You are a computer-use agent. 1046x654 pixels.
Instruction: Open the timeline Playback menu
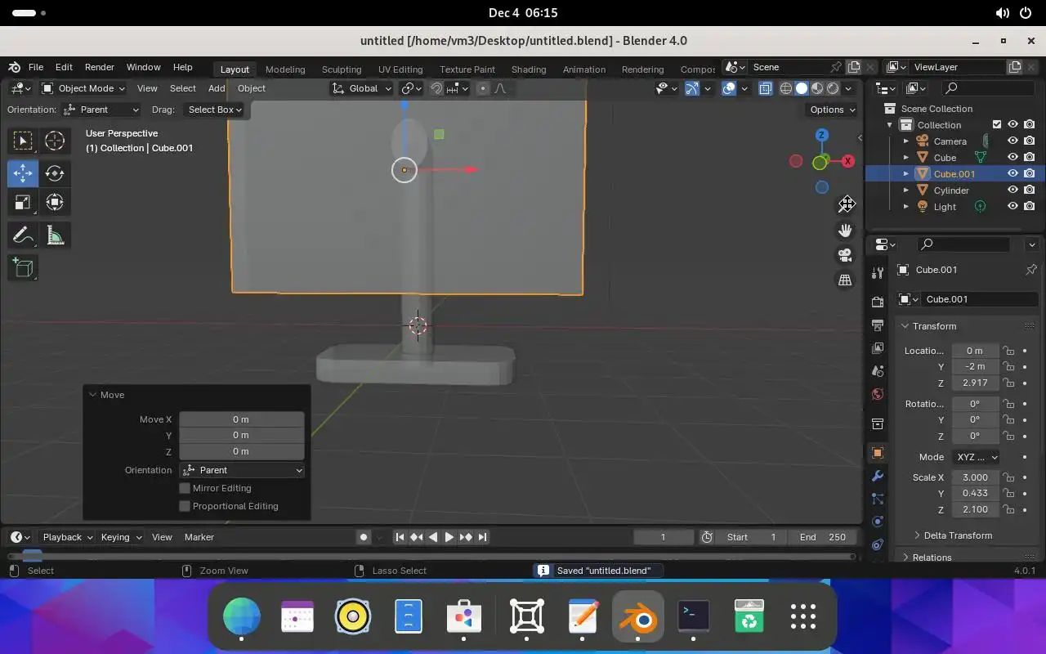click(67, 537)
